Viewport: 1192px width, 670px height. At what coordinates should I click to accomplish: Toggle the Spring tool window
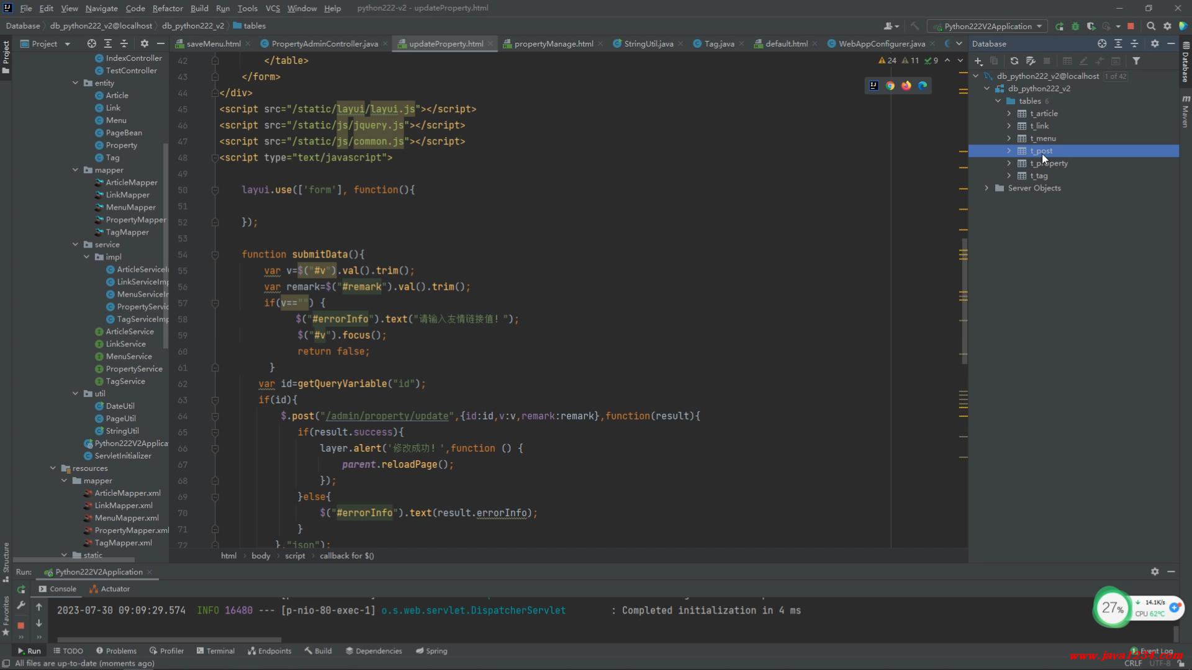pyautogui.click(x=431, y=651)
